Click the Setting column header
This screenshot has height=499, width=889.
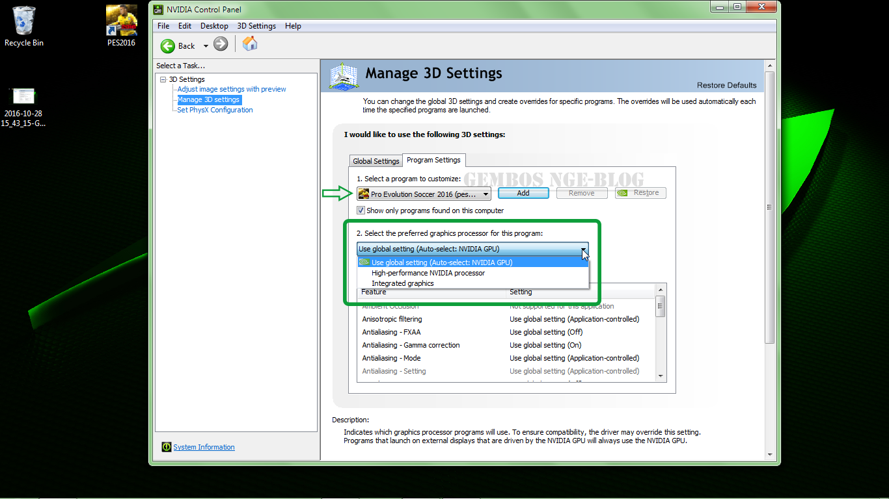581,292
